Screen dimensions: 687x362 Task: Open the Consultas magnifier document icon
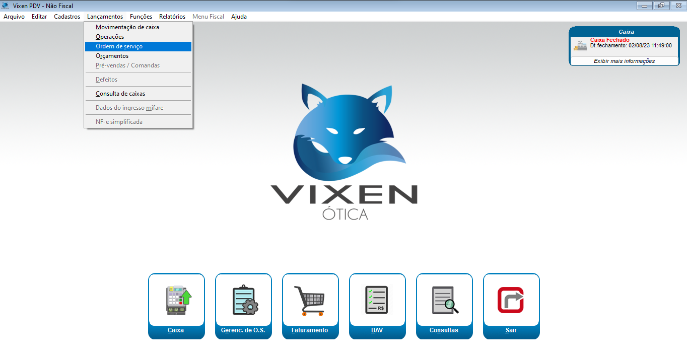click(445, 300)
